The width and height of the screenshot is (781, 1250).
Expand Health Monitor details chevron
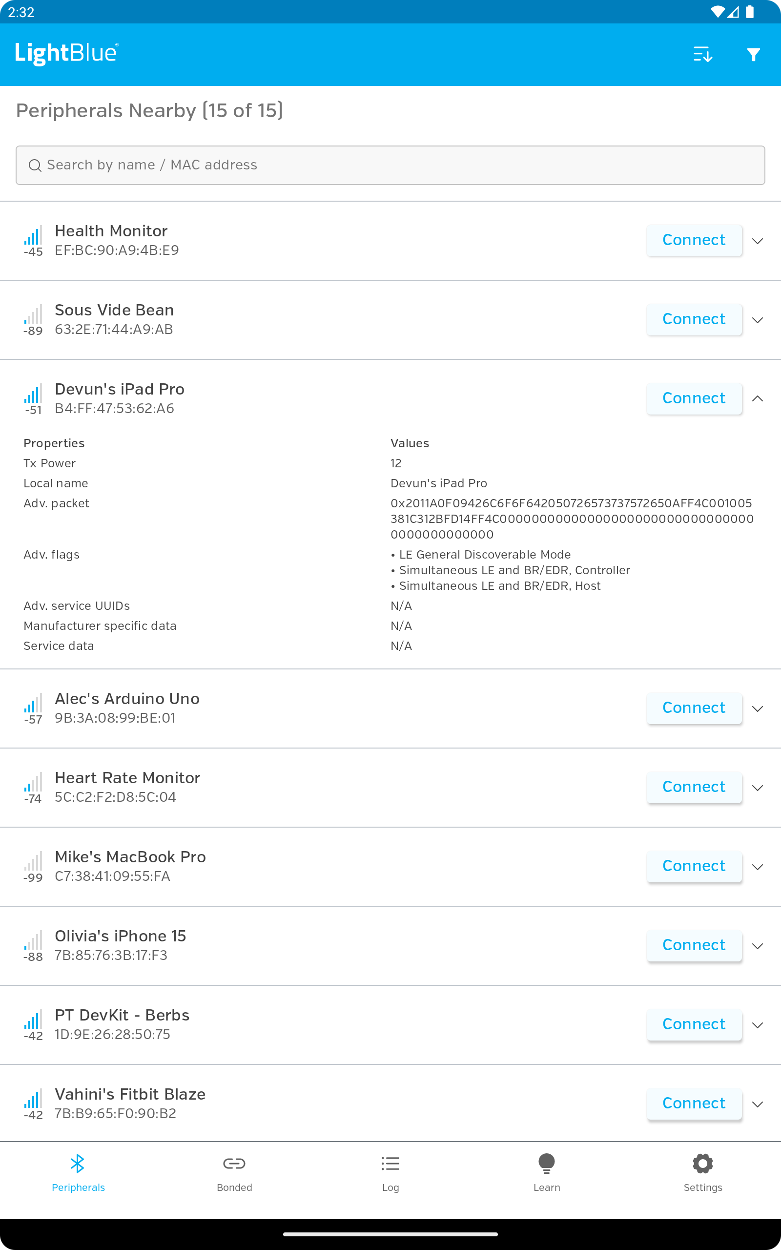(x=758, y=241)
